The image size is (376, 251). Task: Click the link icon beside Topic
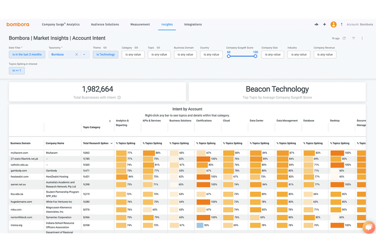click(158, 48)
